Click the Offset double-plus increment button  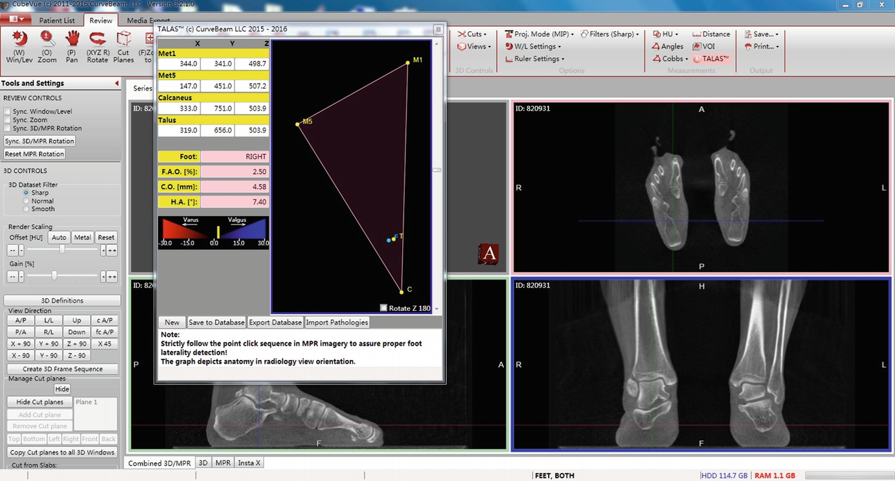tap(112, 251)
